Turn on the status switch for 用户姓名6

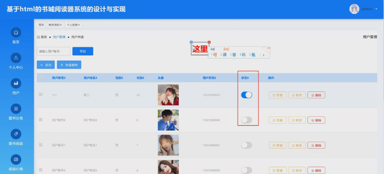click(246, 170)
